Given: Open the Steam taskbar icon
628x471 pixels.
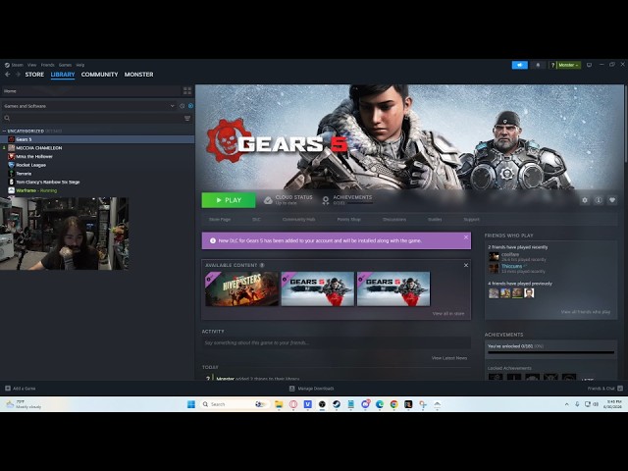Looking at the screenshot, I should pos(337,404).
